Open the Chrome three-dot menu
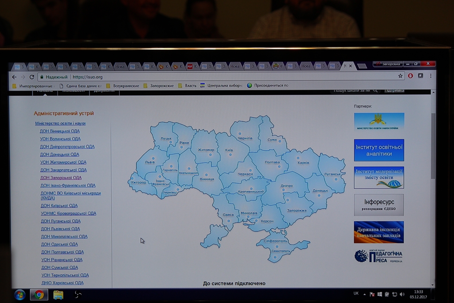454x303 pixels. click(x=431, y=76)
